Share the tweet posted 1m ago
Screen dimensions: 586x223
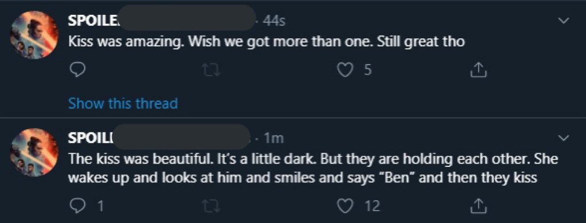(478, 205)
